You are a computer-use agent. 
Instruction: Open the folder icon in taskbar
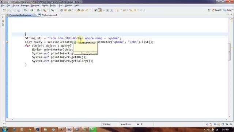pos(45,129)
